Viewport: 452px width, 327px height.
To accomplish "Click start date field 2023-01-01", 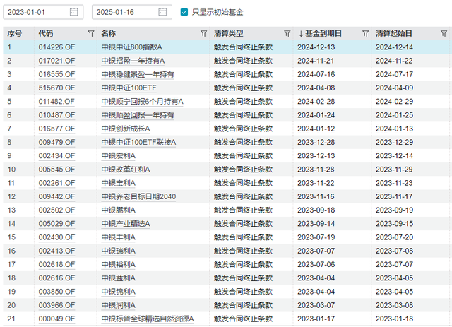I will [x=43, y=12].
